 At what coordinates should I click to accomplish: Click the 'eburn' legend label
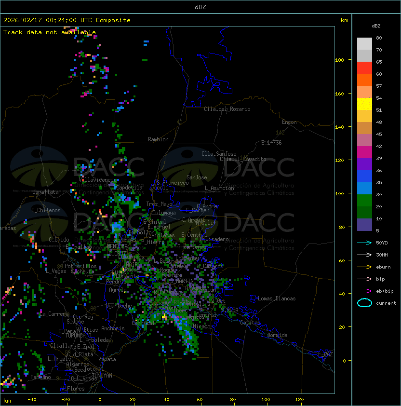383,267
